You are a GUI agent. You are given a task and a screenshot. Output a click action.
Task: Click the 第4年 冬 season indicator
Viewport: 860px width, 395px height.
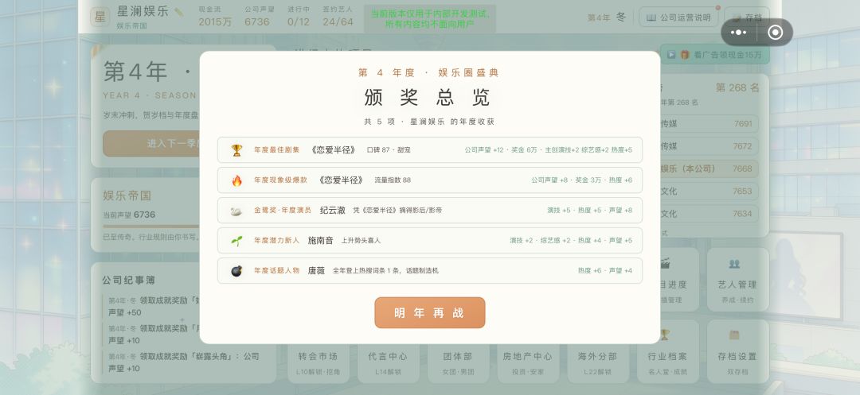[607, 17]
